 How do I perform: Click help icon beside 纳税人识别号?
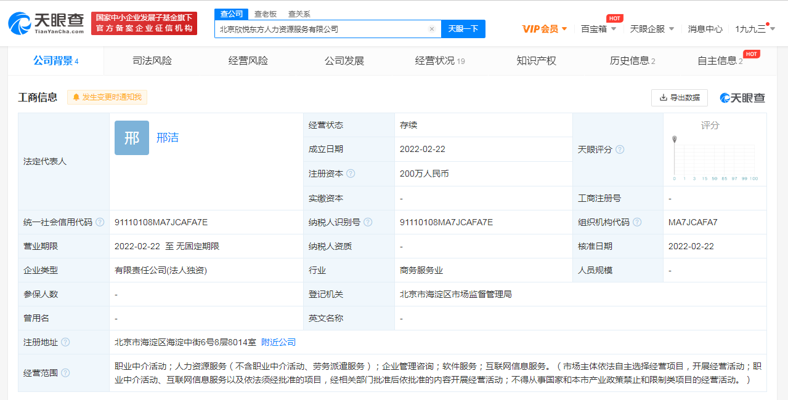tap(368, 222)
